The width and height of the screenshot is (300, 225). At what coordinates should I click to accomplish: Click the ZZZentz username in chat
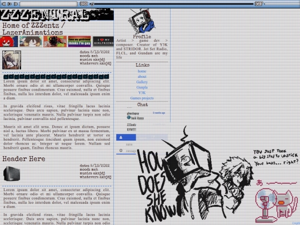[132, 125]
